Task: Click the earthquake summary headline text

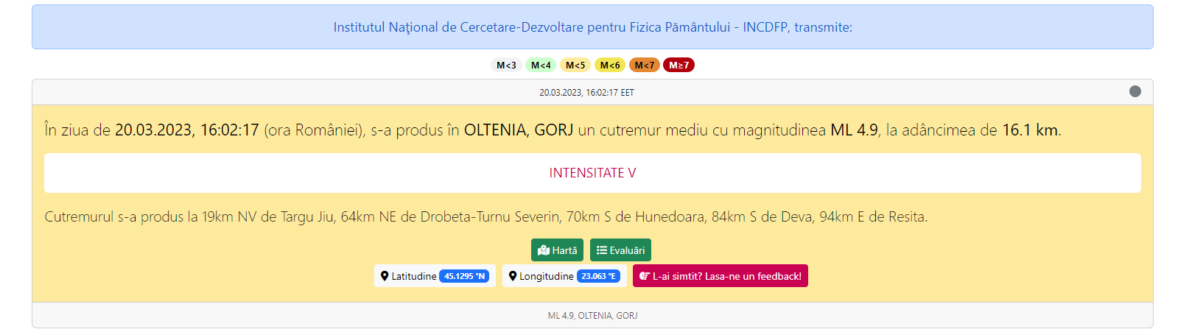Action: (553, 130)
